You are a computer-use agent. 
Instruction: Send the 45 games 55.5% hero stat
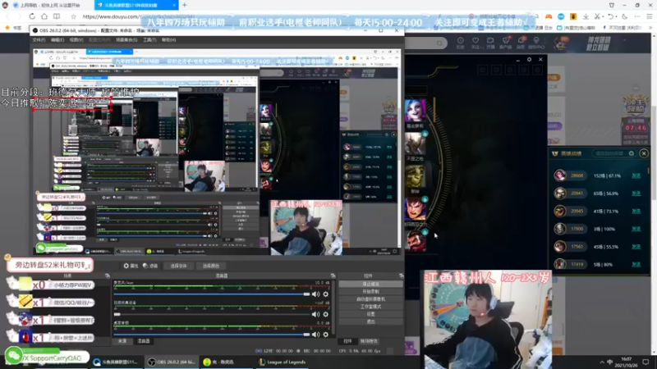point(636,247)
